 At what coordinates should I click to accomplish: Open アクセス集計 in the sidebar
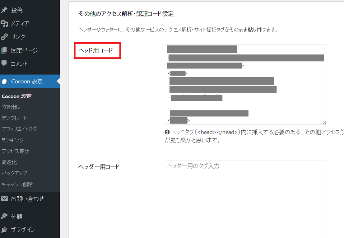pyautogui.click(x=15, y=151)
